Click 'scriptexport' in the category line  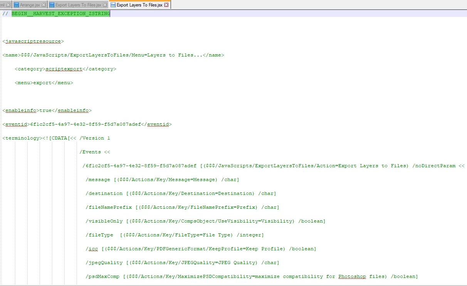(x=64, y=69)
